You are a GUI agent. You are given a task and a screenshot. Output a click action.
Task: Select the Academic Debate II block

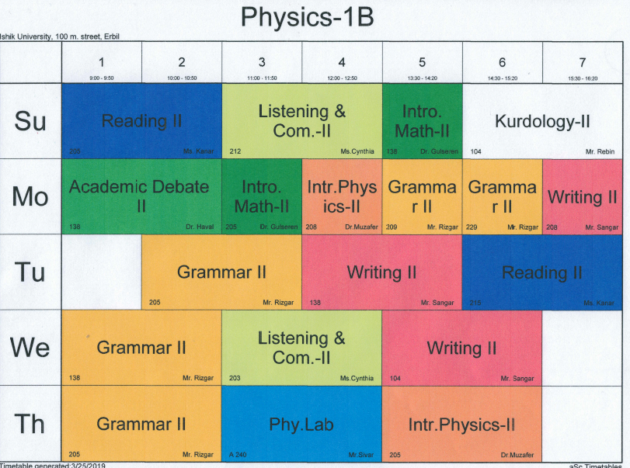click(x=141, y=196)
